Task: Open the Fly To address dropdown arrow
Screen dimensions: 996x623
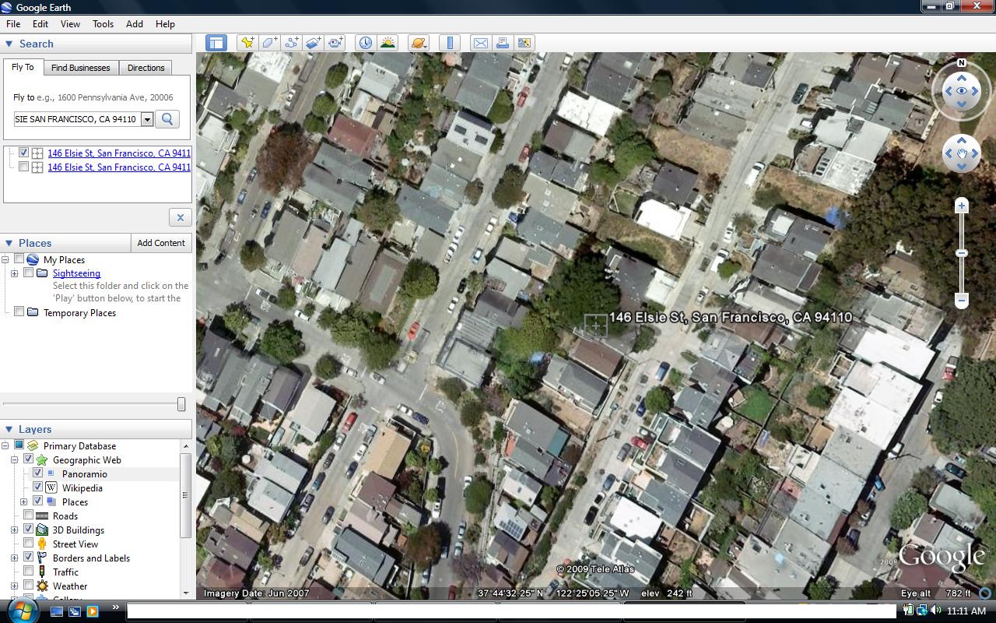Action: pos(147,120)
